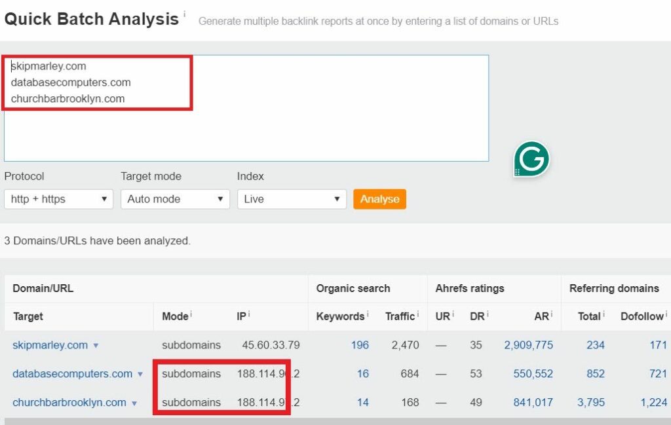Click the 'Referring domains' group header
The height and width of the screenshot is (425, 671).
point(614,288)
